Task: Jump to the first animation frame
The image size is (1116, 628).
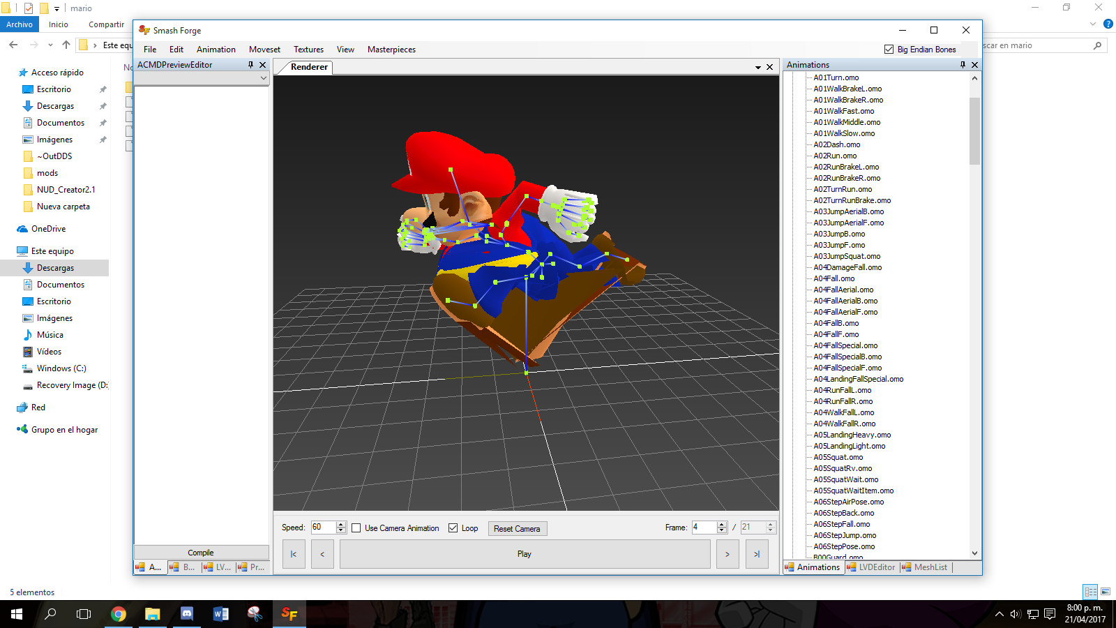Action: click(x=294, y=553)
